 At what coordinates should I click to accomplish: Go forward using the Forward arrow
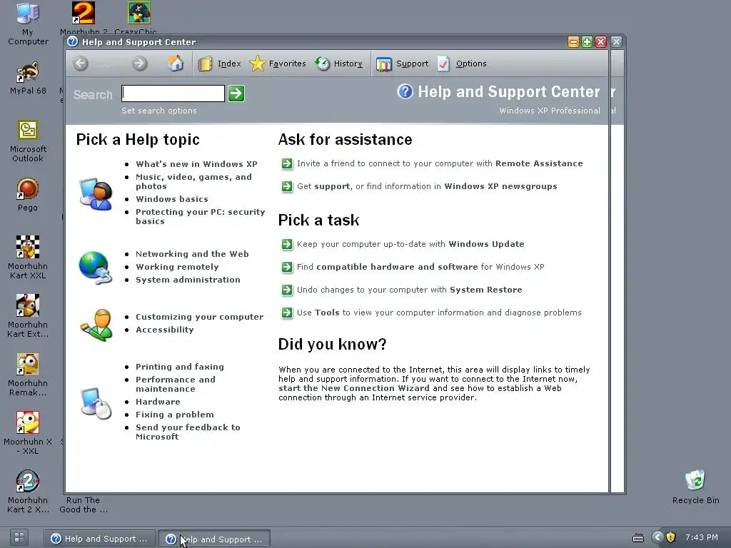tap(139, 64)
